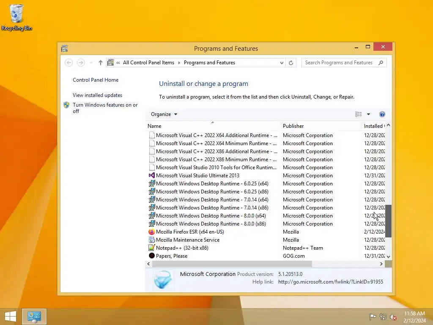Click the muted volume tray icon
This screenshot has width=433, height=325.
[393, 317]
